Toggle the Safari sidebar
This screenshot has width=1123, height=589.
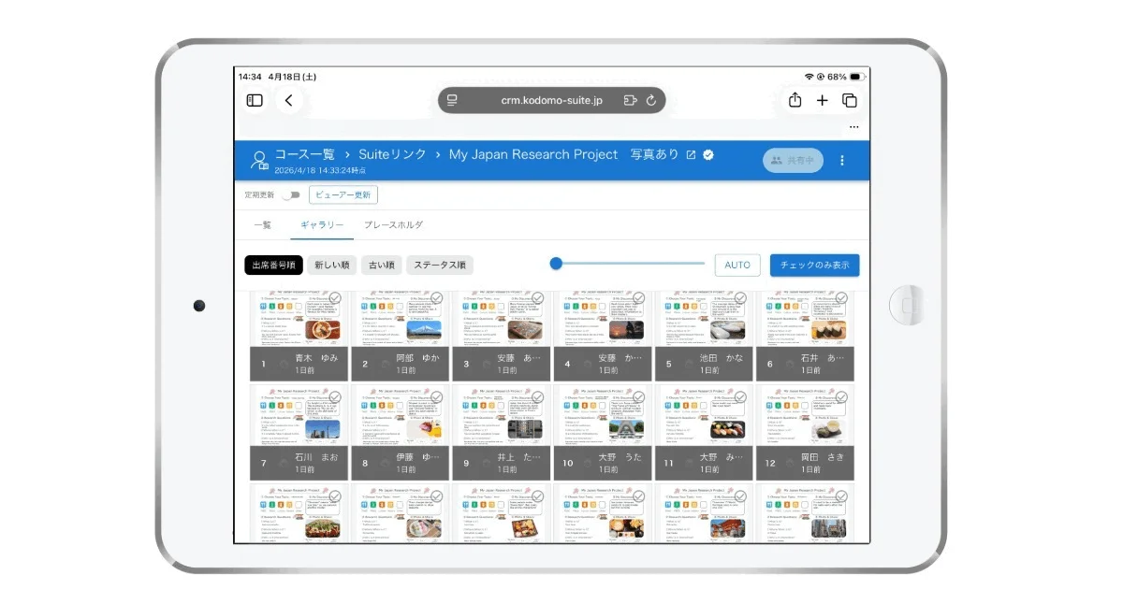point(254,100)
